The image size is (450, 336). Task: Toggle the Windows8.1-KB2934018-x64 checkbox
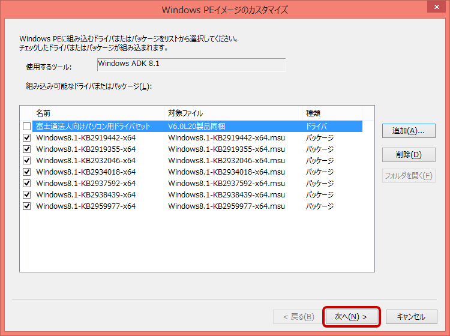click(x=26, y=172)
